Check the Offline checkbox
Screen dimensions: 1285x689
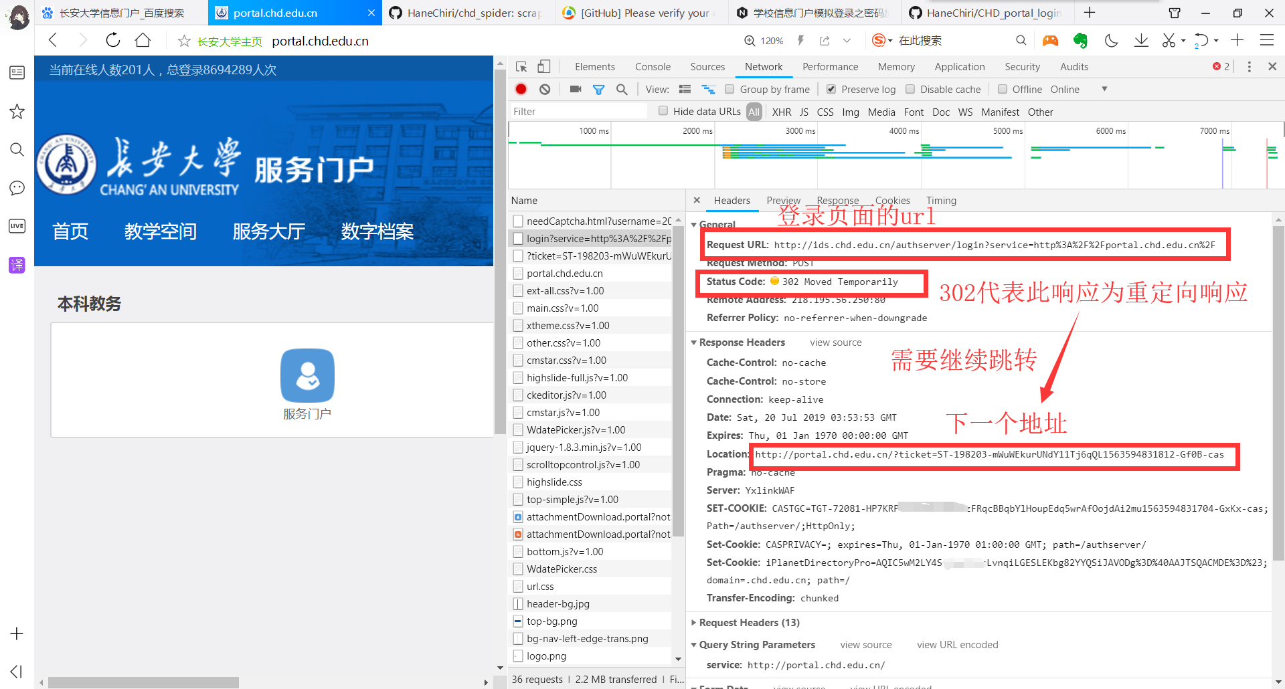1003,89
